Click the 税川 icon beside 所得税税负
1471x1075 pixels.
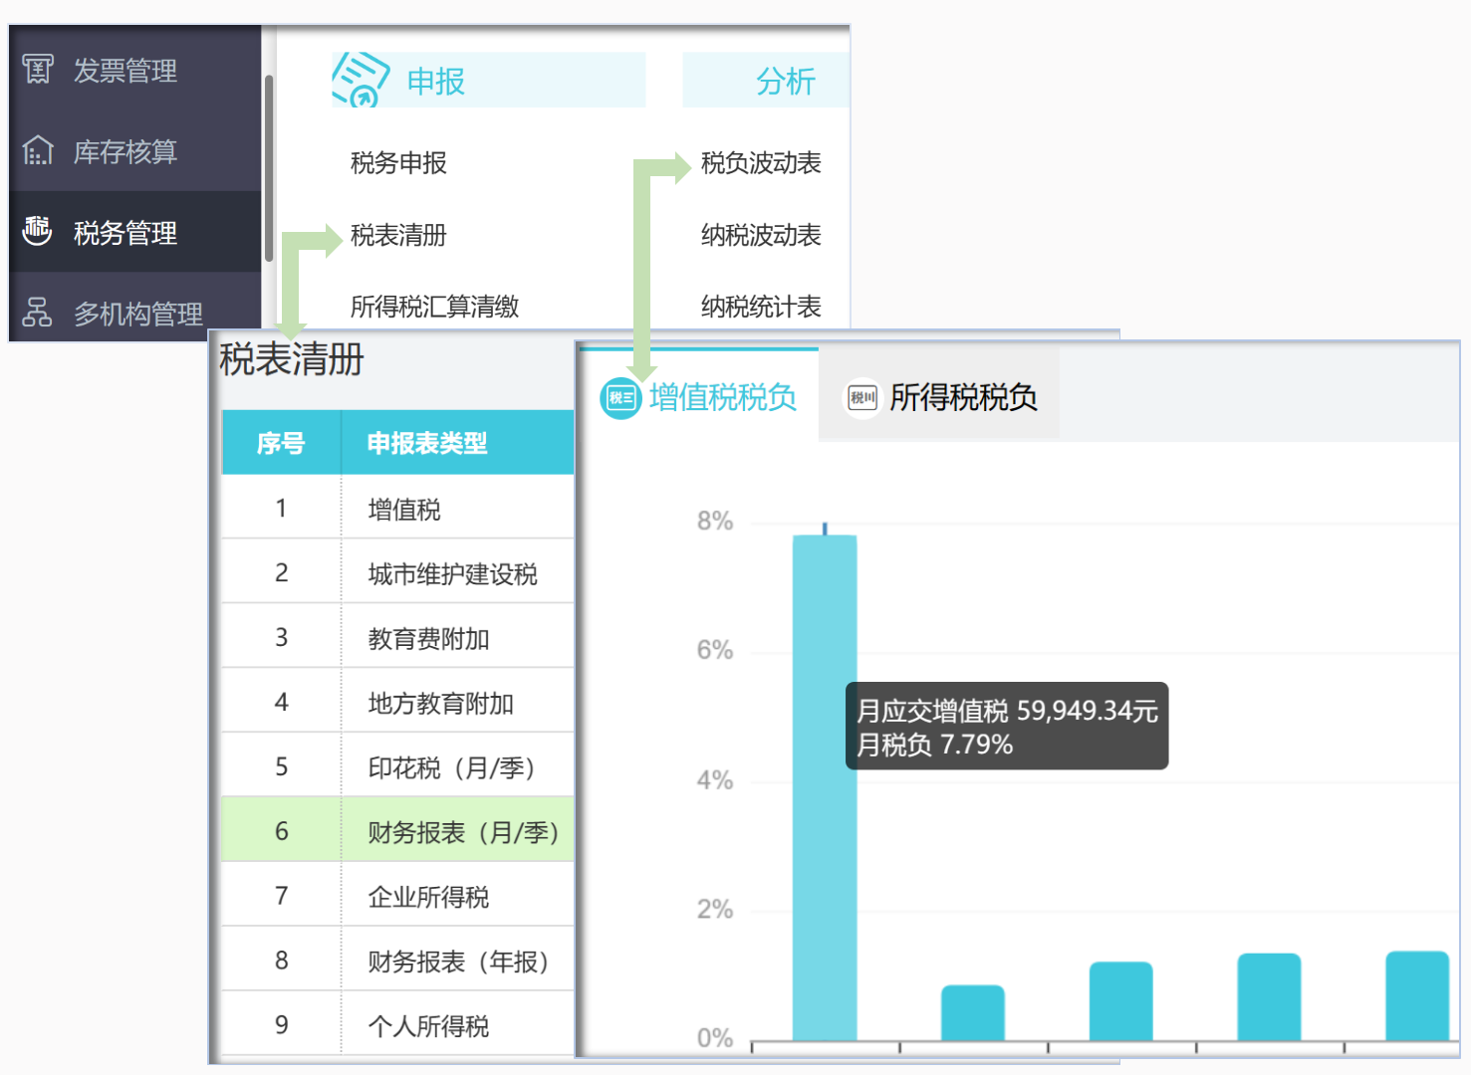click(860, 397)
